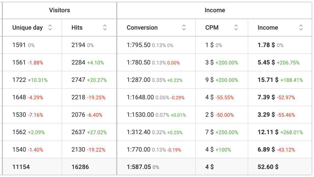Viewport: 314px width, 177px height.
Task: Select the 2747 hits cell
Action: pos(78,80)
